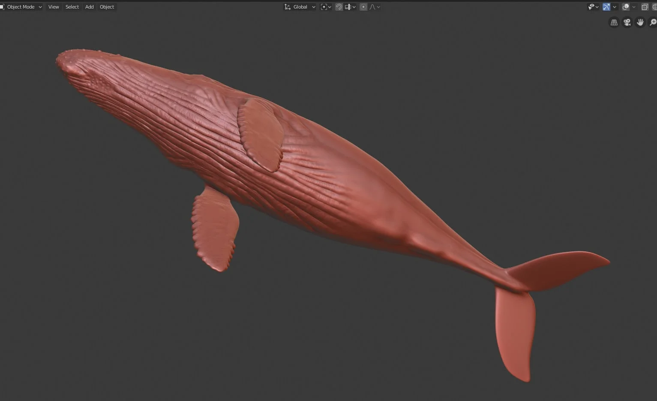
Task: Click the proportional falloff curve icon
Action: (x=372, y=6)
